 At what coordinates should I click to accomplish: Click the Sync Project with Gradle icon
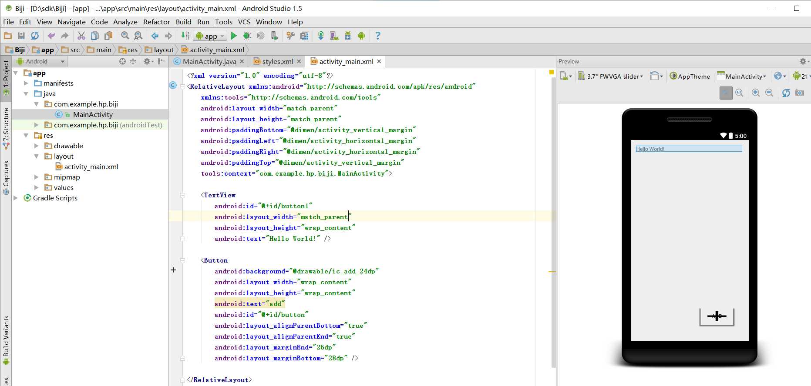click(x=321, y=36)
